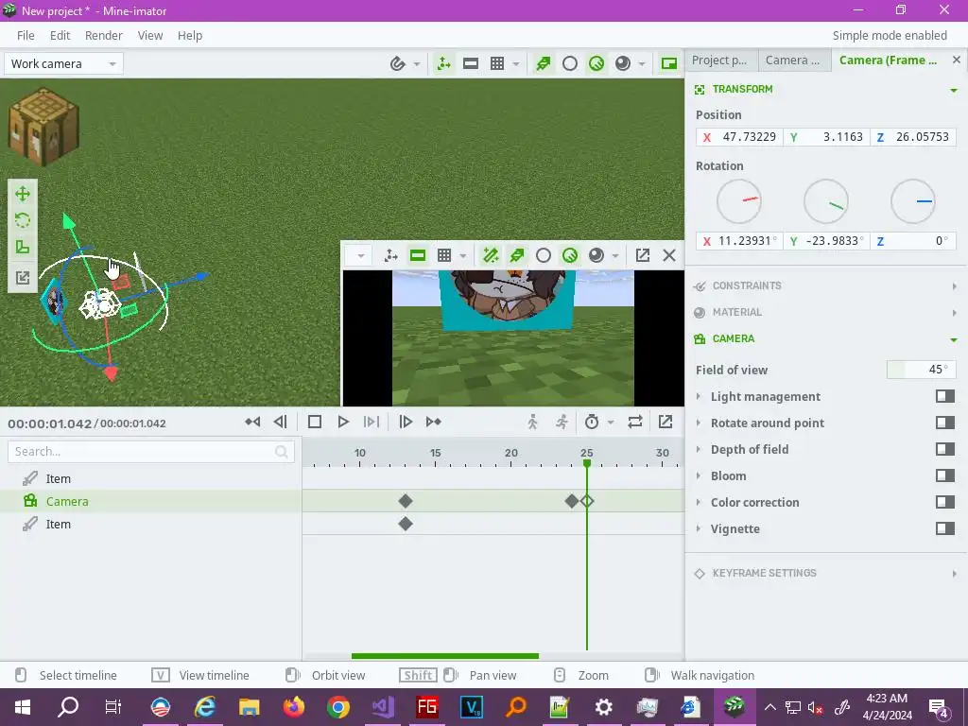Image resolution: width=968 pixels, height=726 pixels.
Task: Switch to the Project properties tab
Action: coord(720,60)
